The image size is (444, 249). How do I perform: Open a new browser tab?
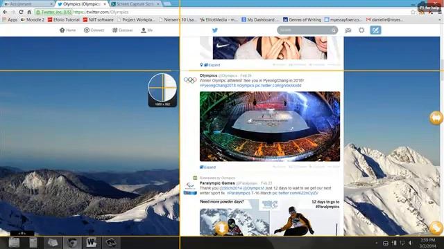coord(167,3)
